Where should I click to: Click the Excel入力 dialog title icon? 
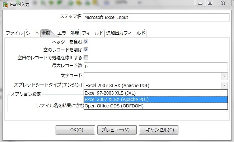pyautogui.click(x=5, y=5)
